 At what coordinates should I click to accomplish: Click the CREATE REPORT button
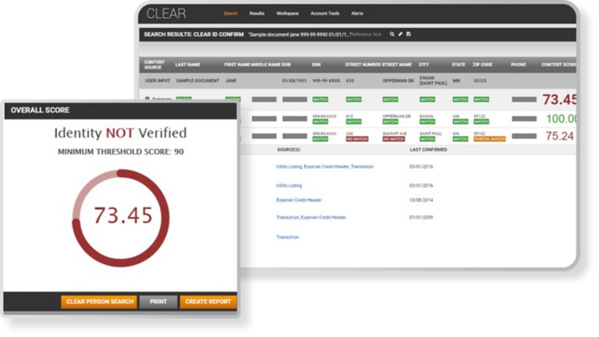coord(208,301)
